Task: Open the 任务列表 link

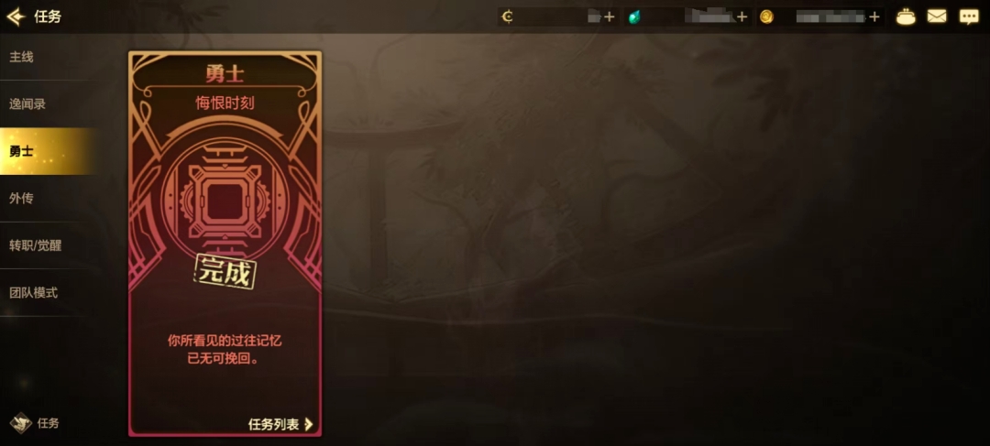Action: point(273,425)
